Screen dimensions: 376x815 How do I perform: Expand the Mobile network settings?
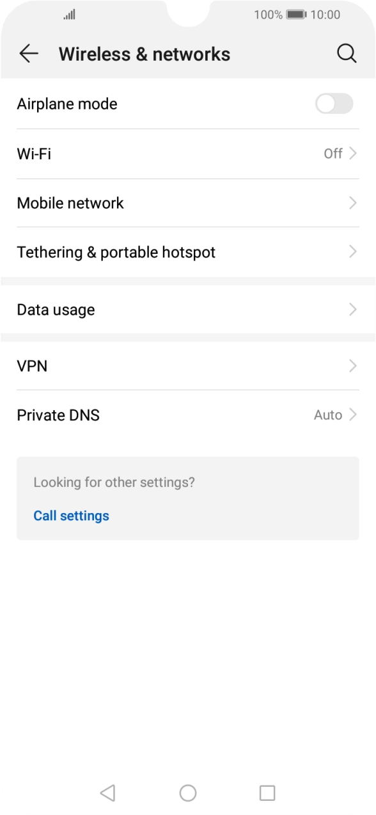tap(188, 203)
